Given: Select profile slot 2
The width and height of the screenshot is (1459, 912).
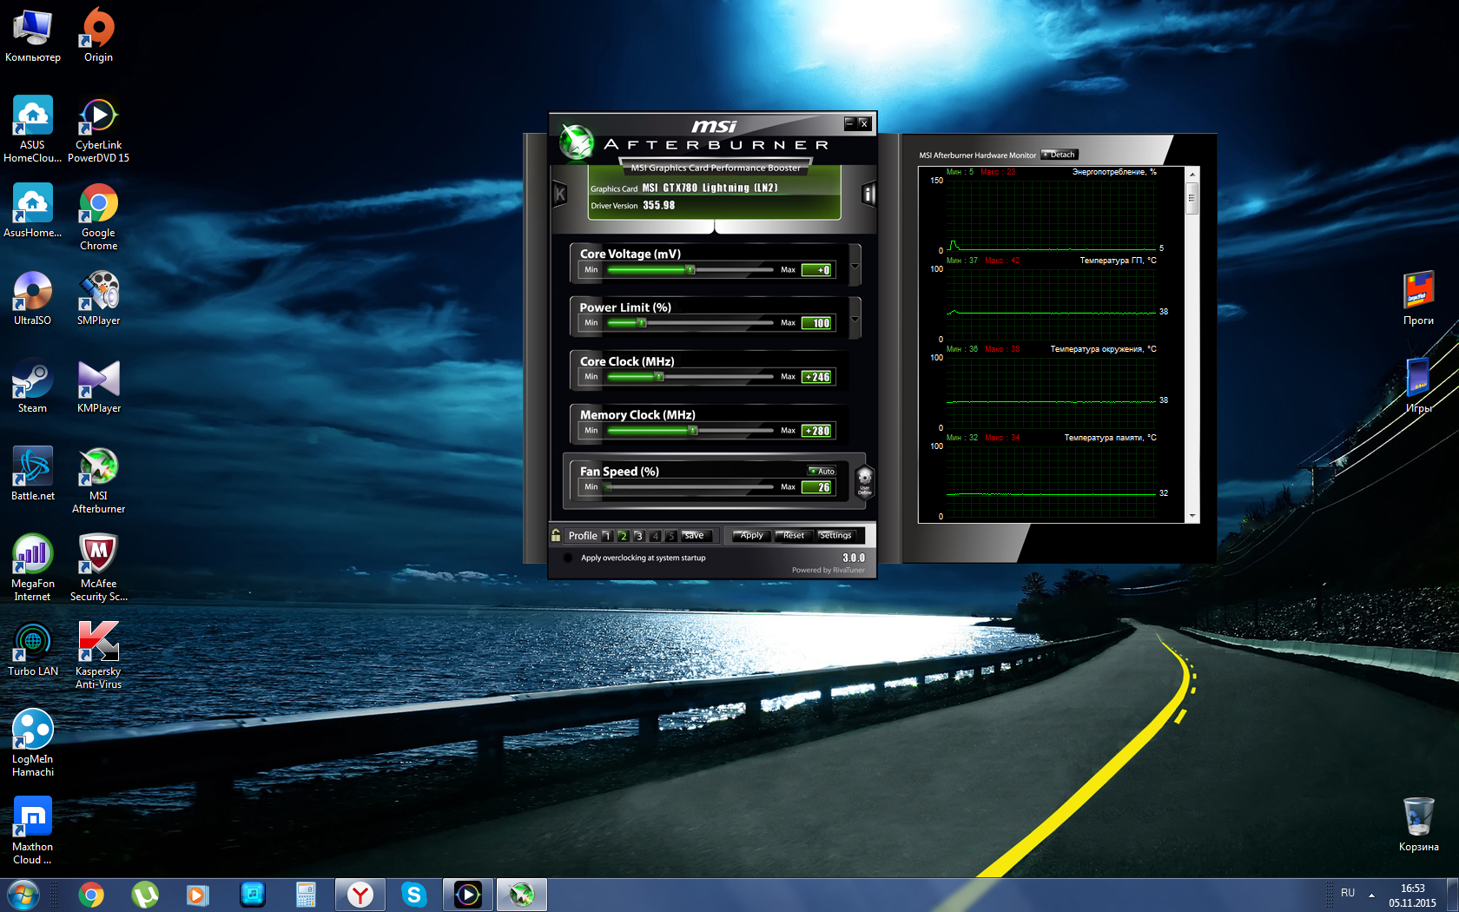Looking at the screenshot, I should tap(623, 536).
